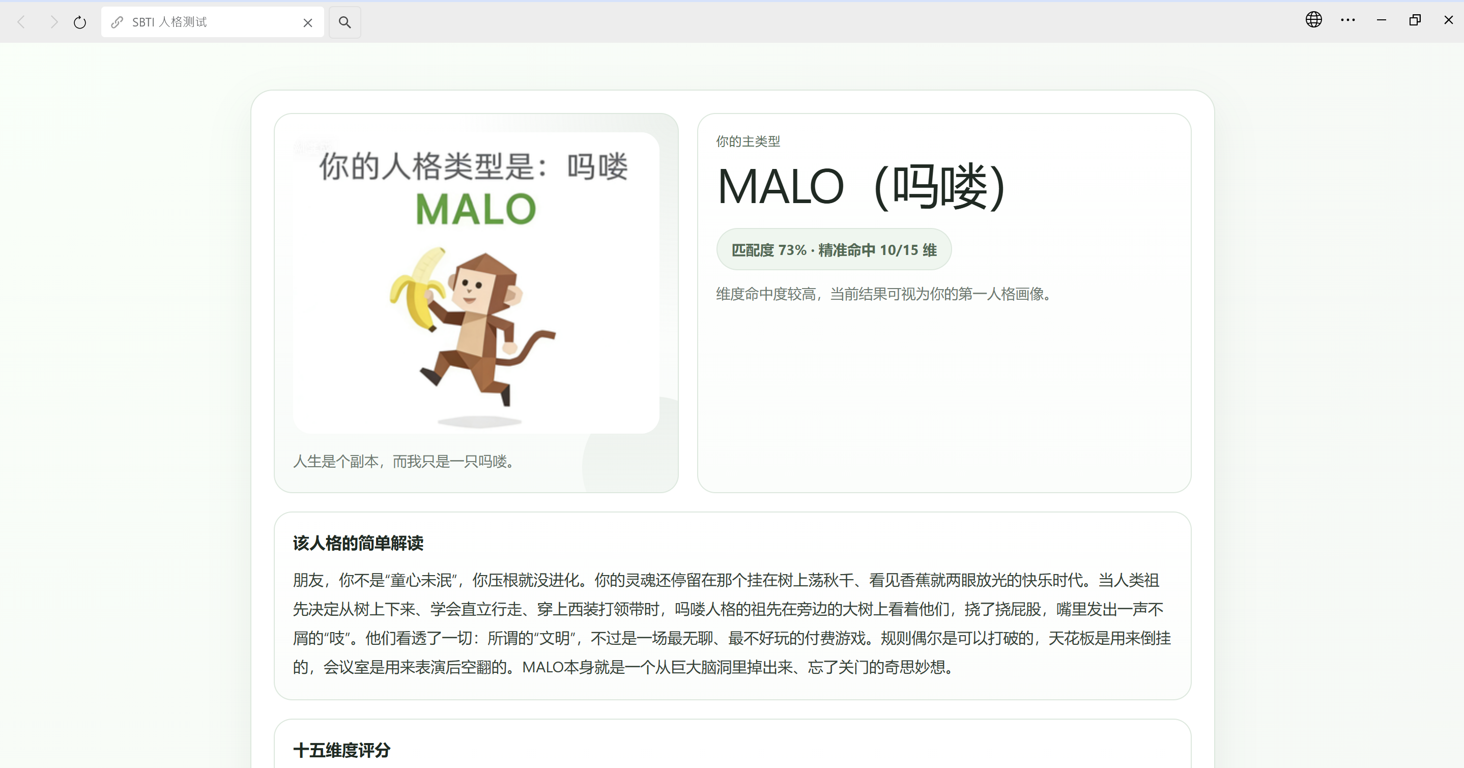Restore down the browser window
This screenshot has width=1464, height=768.
pos(1415,20)
